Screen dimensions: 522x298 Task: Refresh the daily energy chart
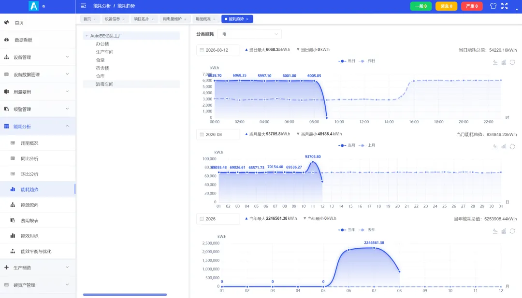click(512, 62)
